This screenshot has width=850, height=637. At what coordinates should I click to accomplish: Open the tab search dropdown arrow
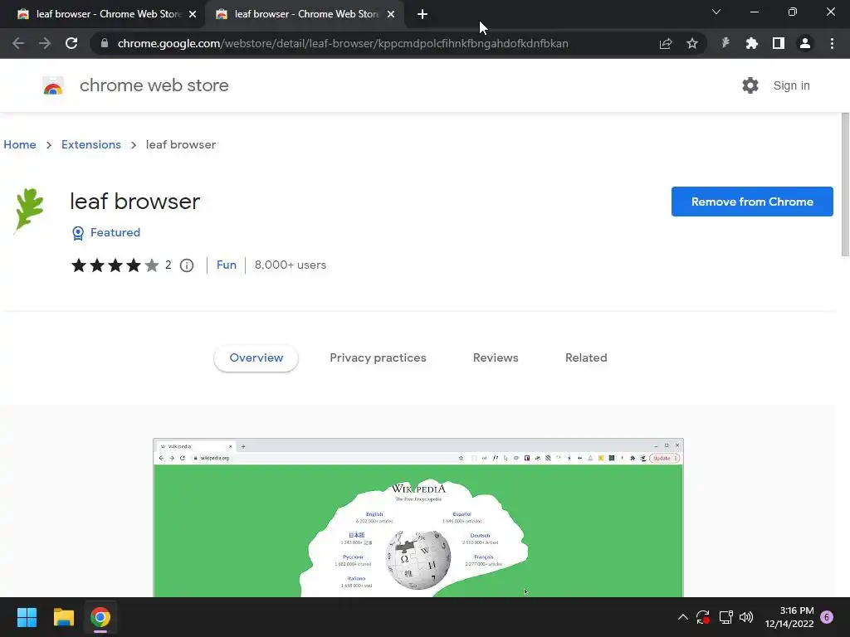[x=716, y=12]
